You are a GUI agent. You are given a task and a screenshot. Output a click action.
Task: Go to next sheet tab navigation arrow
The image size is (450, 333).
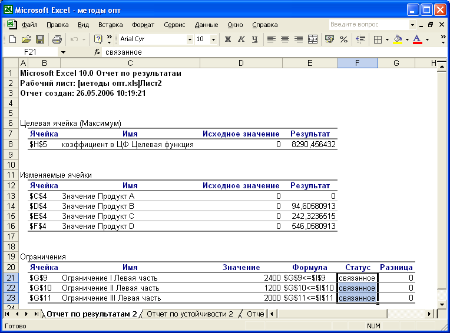(x=27, y=314)
